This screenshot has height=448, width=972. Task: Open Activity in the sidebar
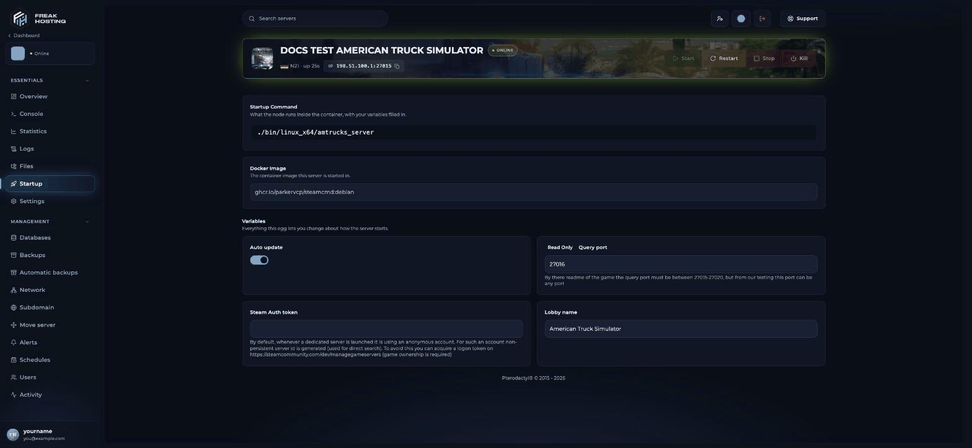[50, 395]
